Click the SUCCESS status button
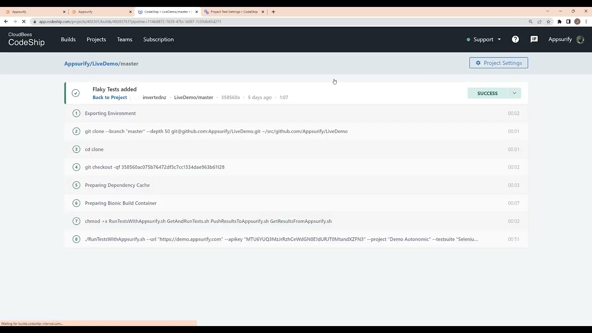 coord(487,93)
